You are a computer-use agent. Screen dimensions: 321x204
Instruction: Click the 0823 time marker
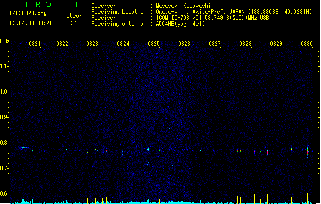(92, 44)
